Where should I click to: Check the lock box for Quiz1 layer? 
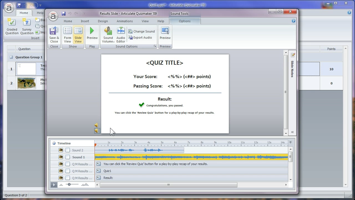(x=68, y=171)
